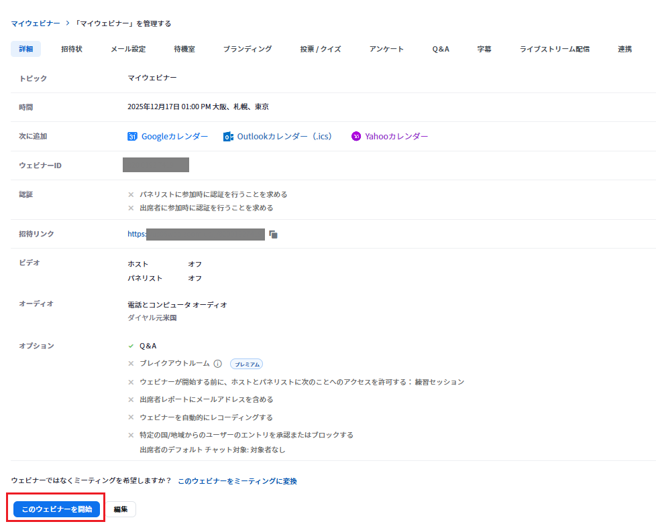The height and width of the screenshot is (530, 656).
Task: Click the マイウェビナー breadcrumb link
Action: point(35,23)
